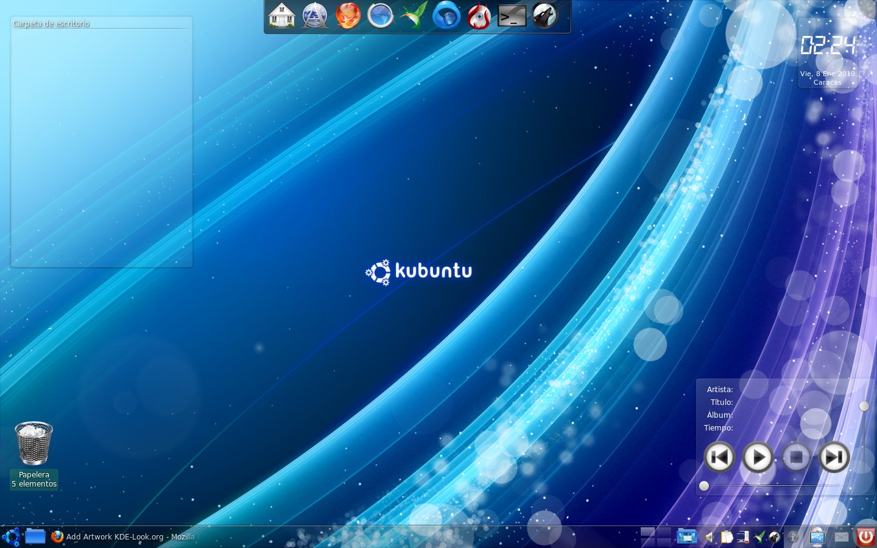Open the USB device notifier icon
This screenshot has height=548, width=877.
(817, 537)
